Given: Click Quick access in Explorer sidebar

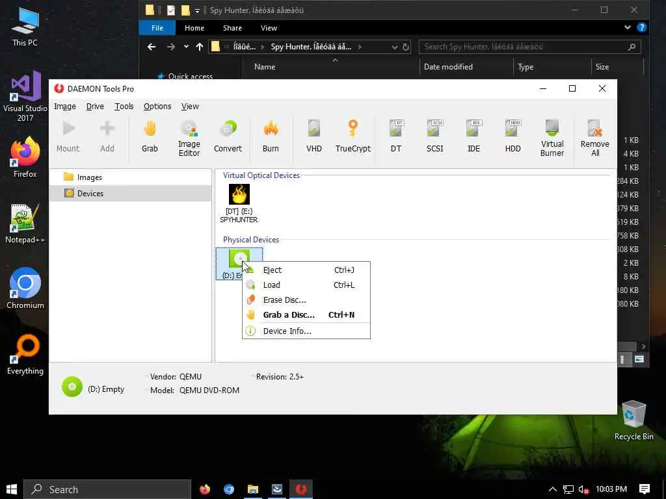Looking at the screenshot, I should pos(191,77).
